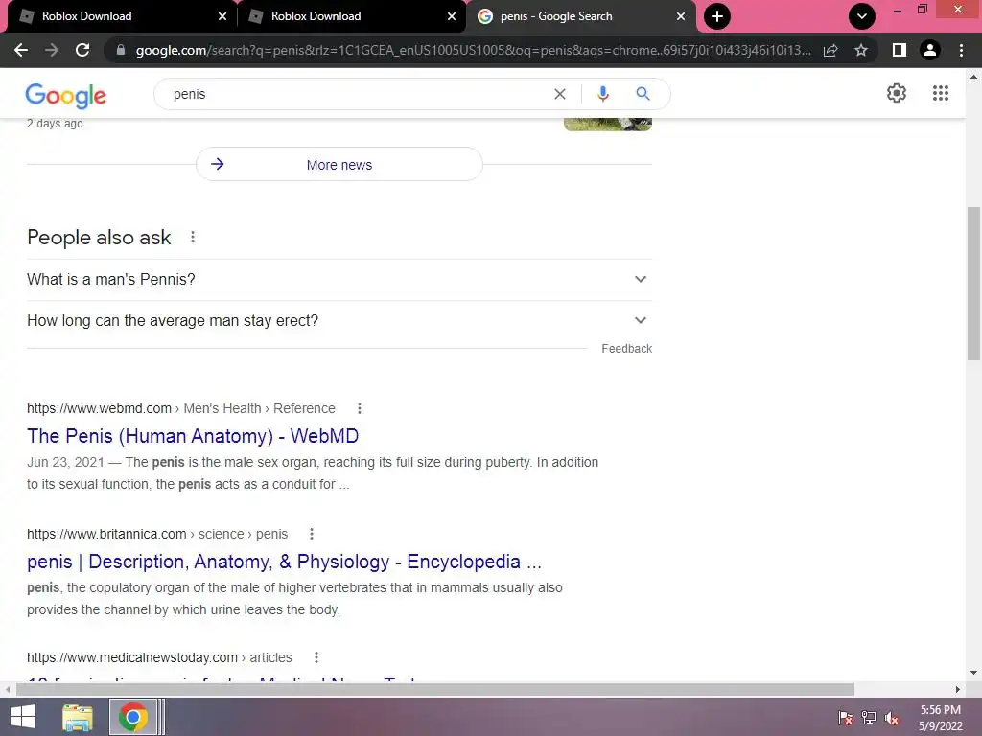Expand "How long can the average man" question
This screenshot has height=736, width=982.
point(339,320)
